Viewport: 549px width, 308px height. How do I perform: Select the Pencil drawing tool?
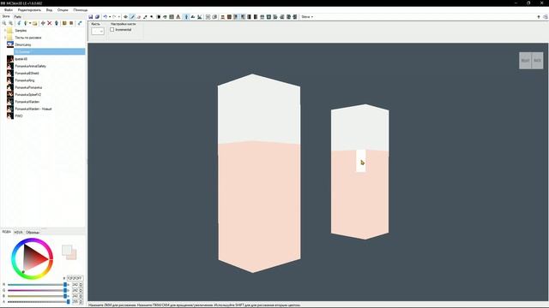(x=132, y=17)
